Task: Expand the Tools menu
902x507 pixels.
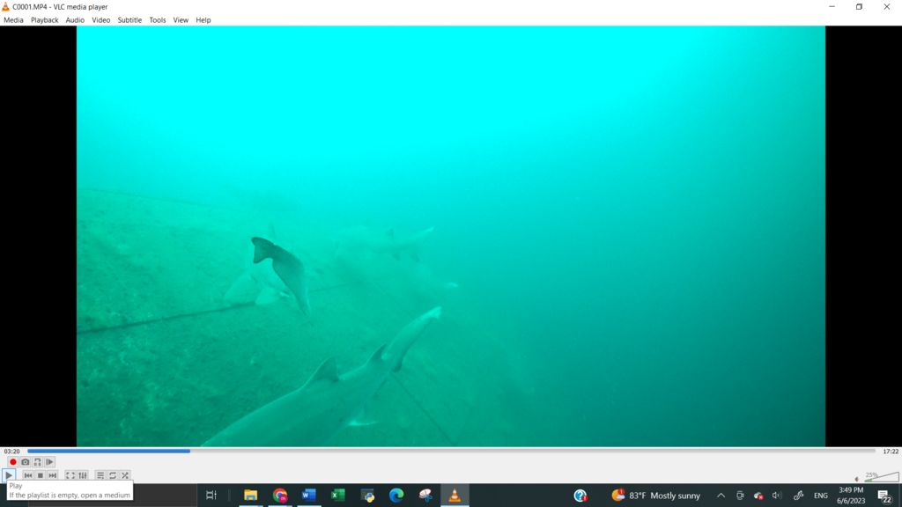Action: point(157,19)
